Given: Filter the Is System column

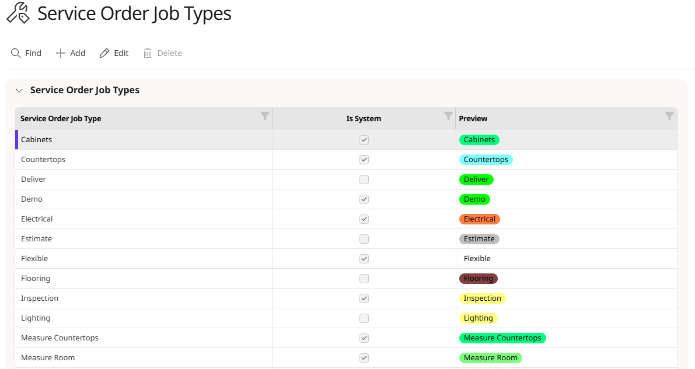Looking at the screenshot, I should click(x=448, y=116).
